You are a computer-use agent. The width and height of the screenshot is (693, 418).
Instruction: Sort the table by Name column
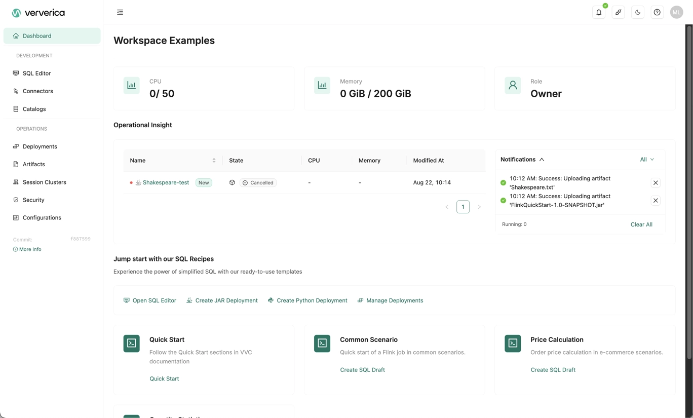(x=214, y=160)
